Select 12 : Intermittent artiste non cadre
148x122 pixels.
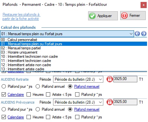[x=74, y=65]
